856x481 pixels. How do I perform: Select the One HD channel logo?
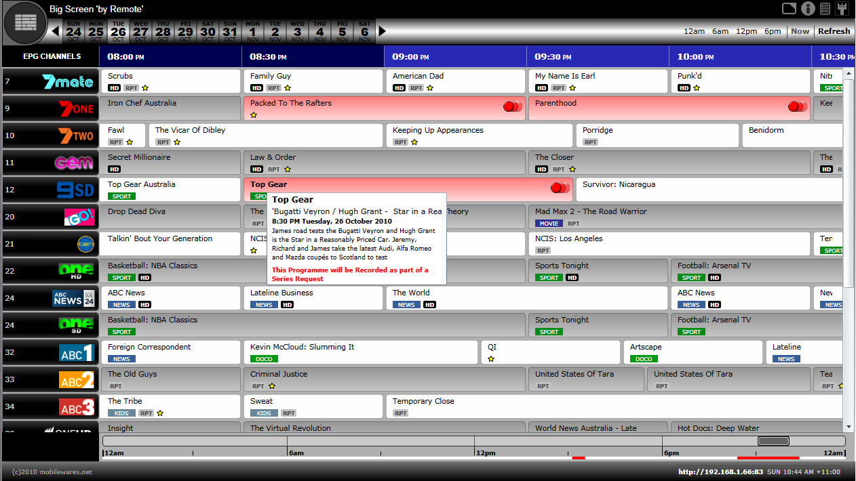coord(77,271)
